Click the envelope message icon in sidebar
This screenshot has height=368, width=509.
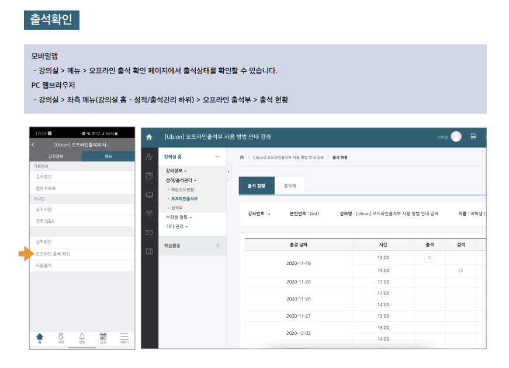[149, 233]
